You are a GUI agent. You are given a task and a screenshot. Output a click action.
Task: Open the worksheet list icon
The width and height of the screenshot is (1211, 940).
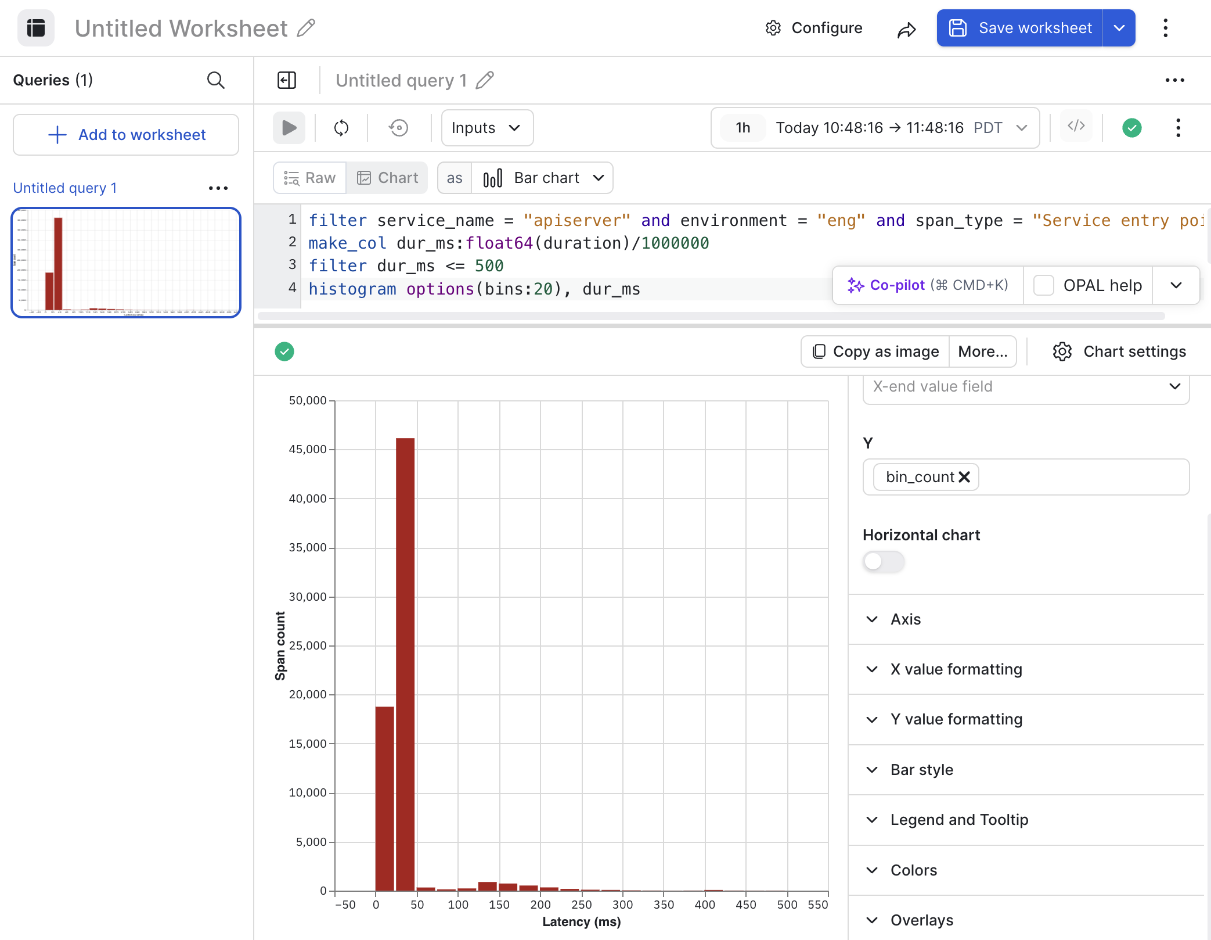point(36,28)
